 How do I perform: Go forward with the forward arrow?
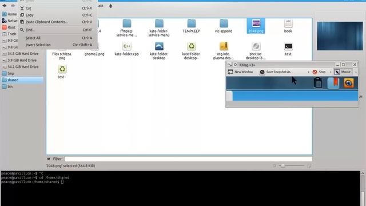(x=13, y=6)
